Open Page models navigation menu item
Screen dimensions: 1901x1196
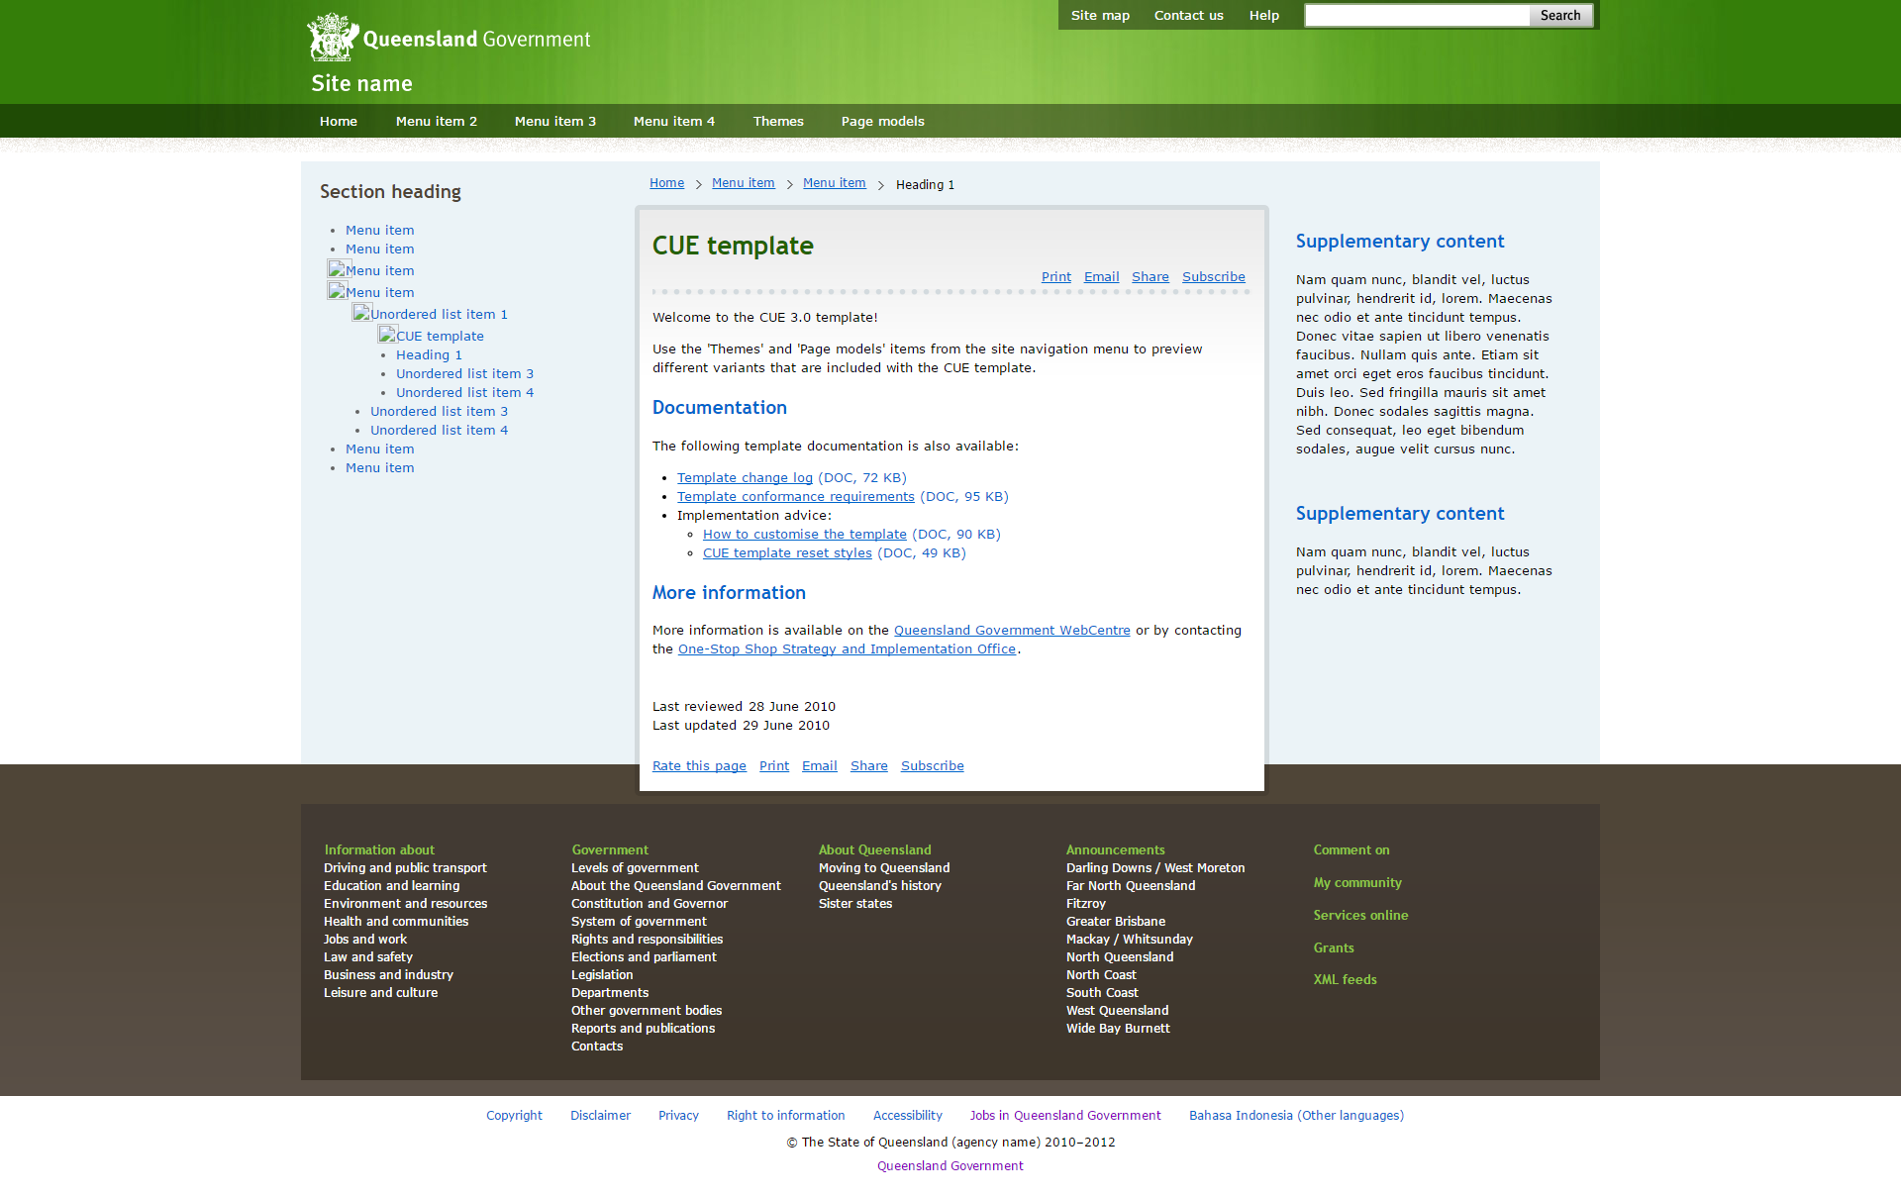pyautogui.click(x=882, y=121)
